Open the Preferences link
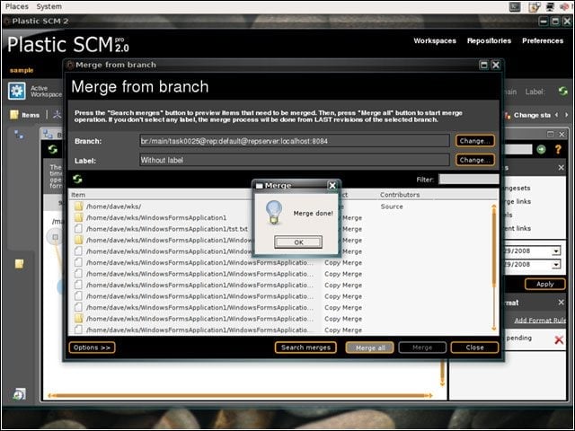Image resolution: width=575 pixels, height=431 pixels. [x=543, y=40]
